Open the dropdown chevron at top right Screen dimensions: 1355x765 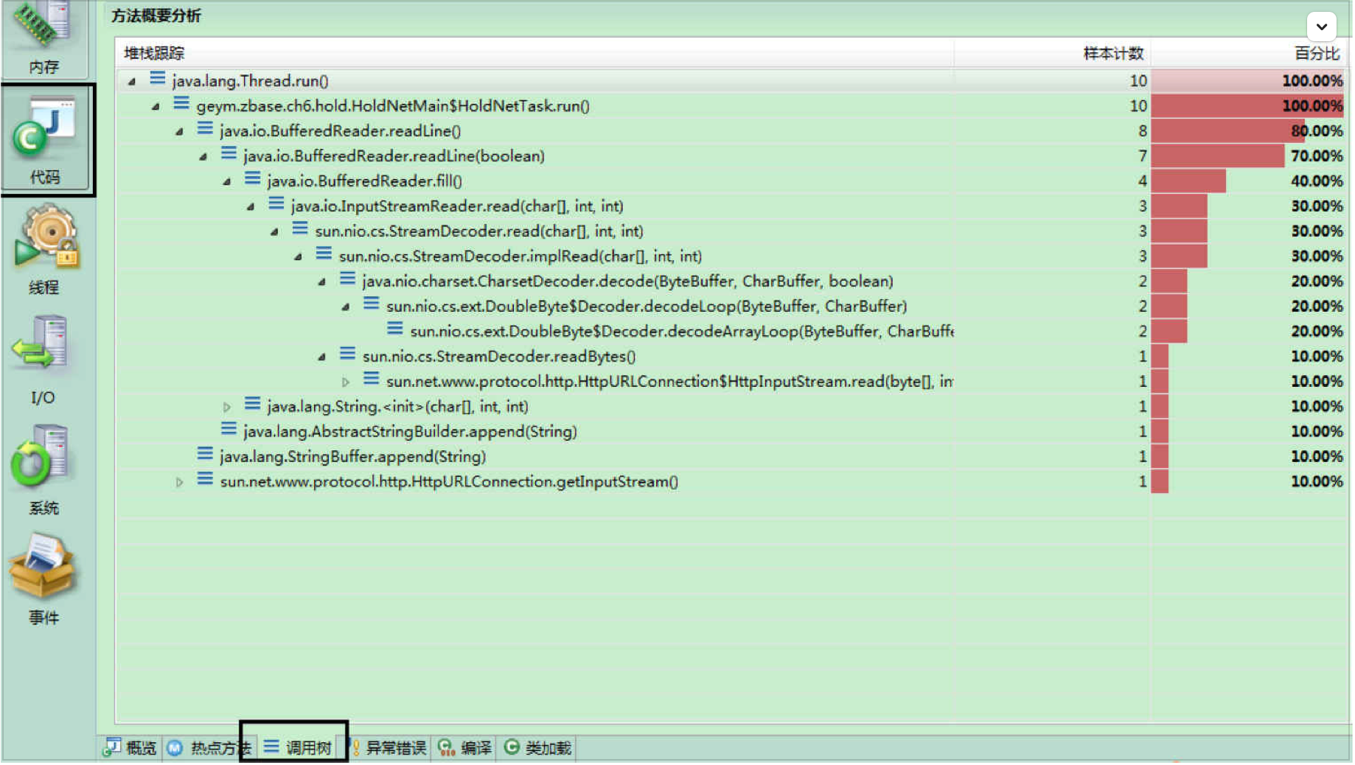point(1321,27)
